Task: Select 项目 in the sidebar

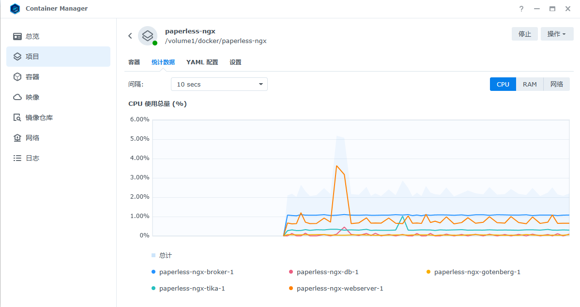Action: (59, 57)
